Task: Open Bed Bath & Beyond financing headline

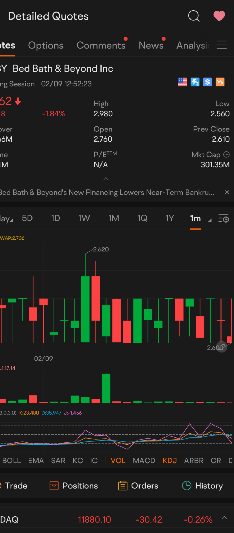Action: point(107,192)
